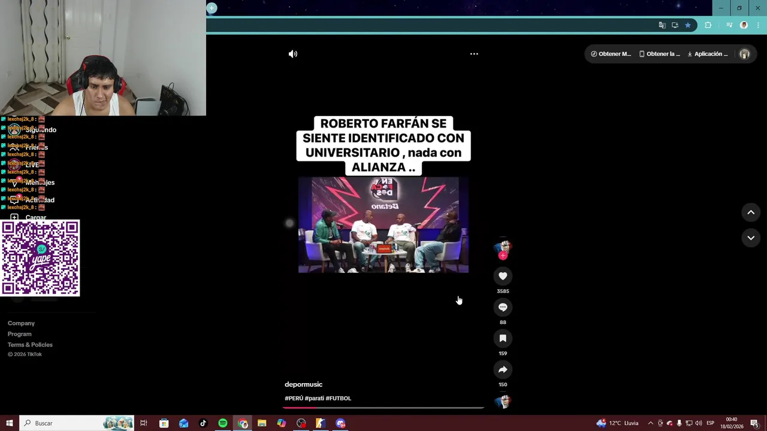Open the comments with 88 replies
Viewport: 767px width, 431px height.
(x=503, y=307)
